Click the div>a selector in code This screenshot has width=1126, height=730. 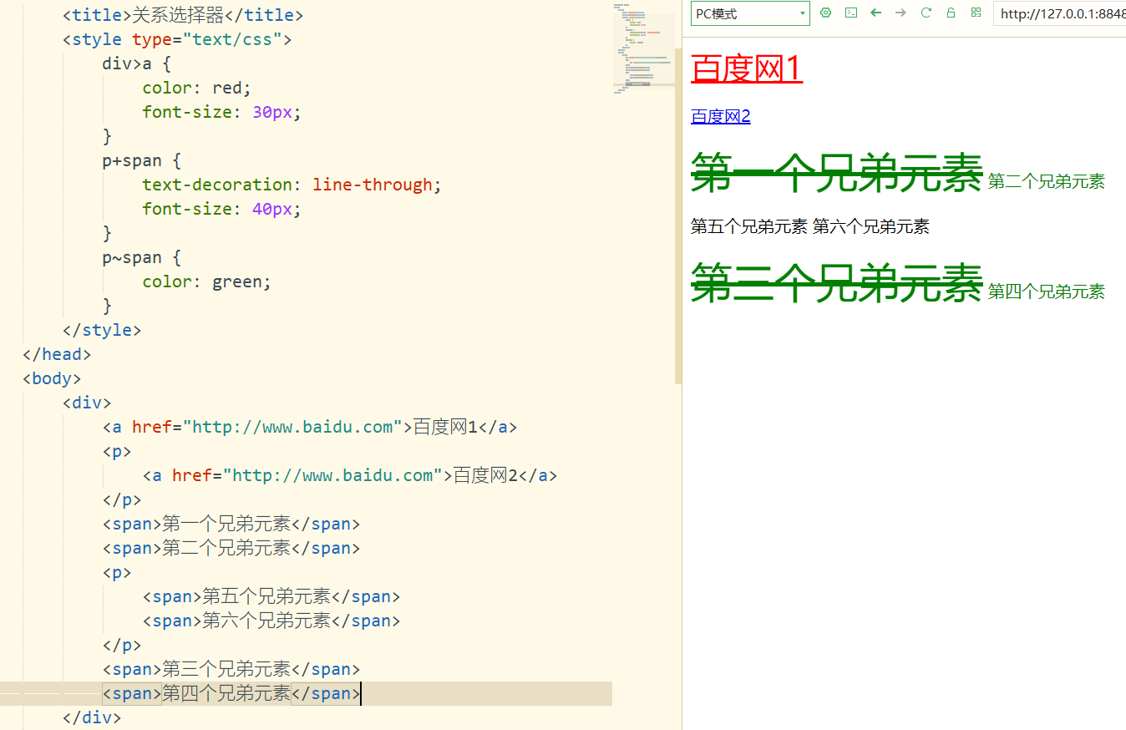(136, 63)
